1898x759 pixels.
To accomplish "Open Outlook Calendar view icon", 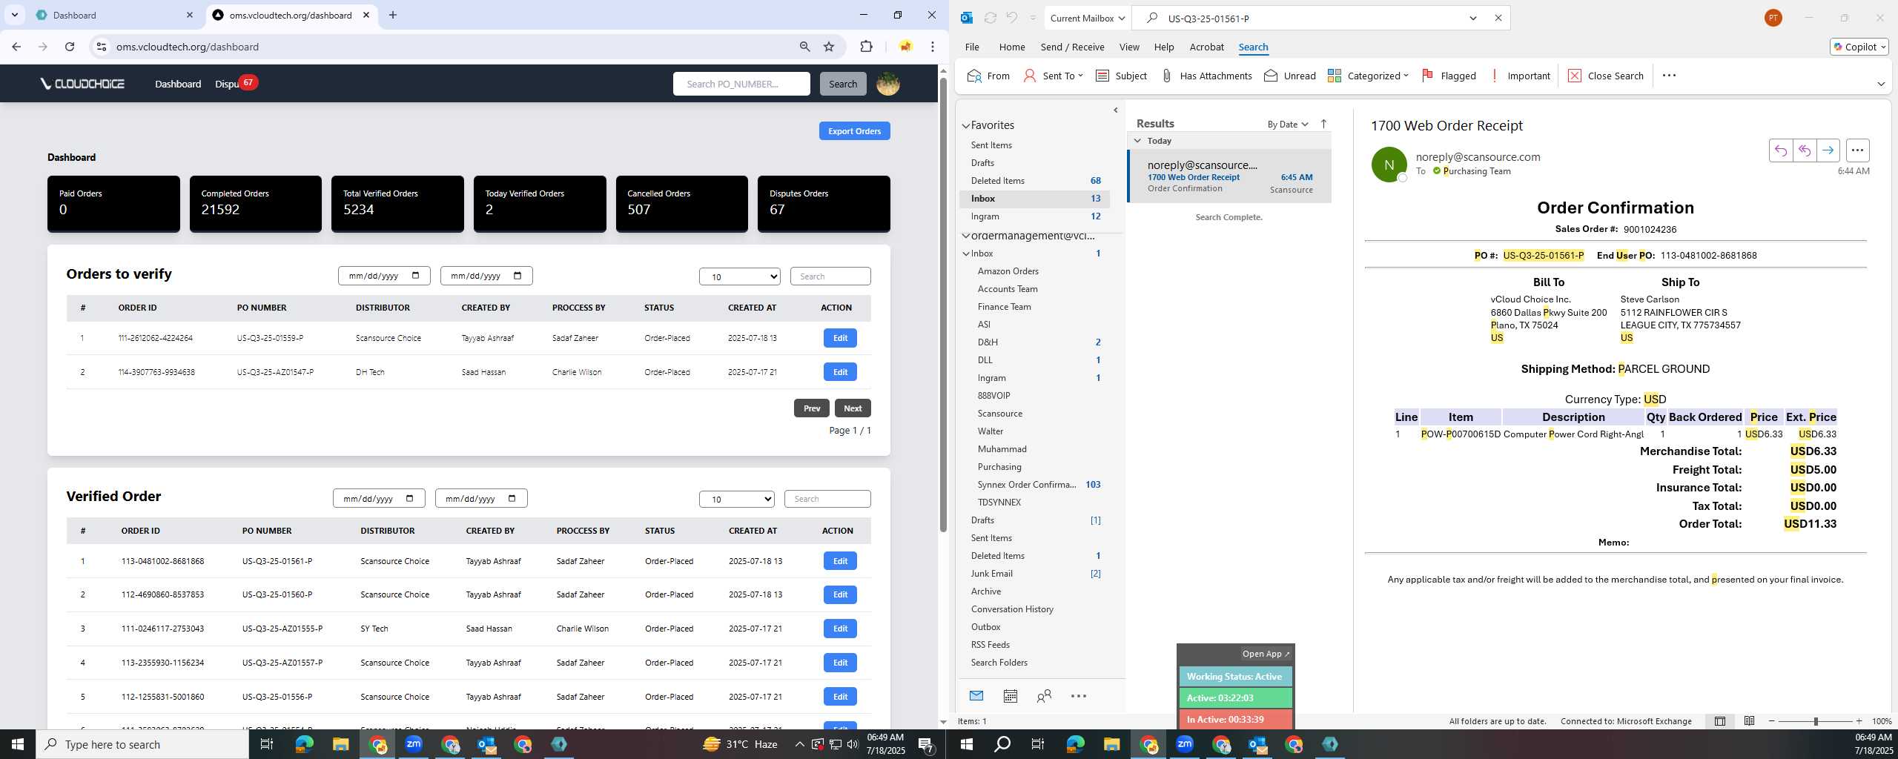I will pyautogui.click(x=1011, y=696).
